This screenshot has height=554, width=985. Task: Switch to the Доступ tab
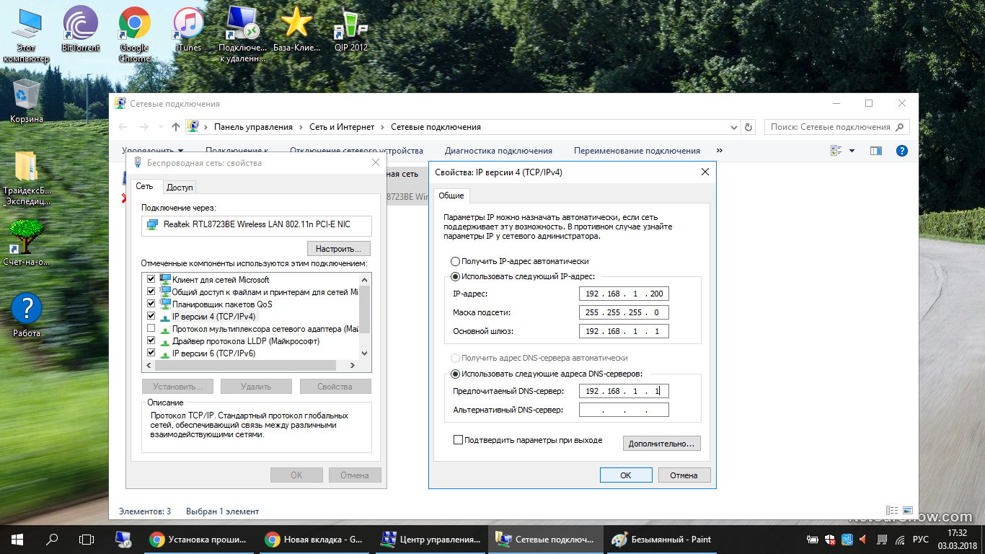pos(180,187)
